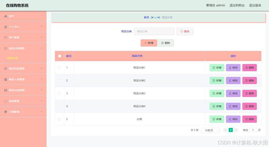Click 删除 for 水果 row
Image resolution: width=269 pixels, height=147 pixels.
(x=249, y=119)
